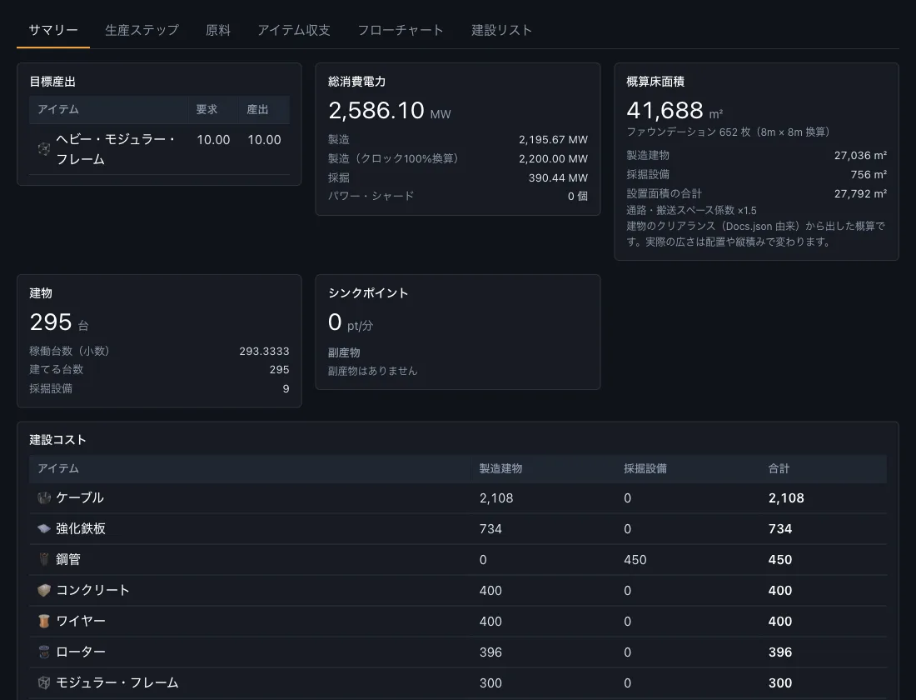The width and height of the screenshot is (916, 700).
Task: Open the フローチャート tab
Action: [x=401, y=30]
